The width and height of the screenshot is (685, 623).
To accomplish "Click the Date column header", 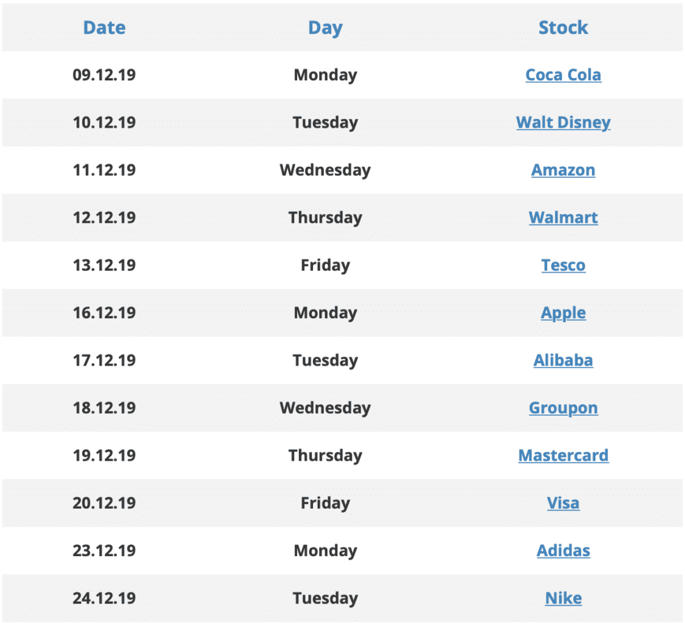I will pyautogui.click(x=104, y=27).
